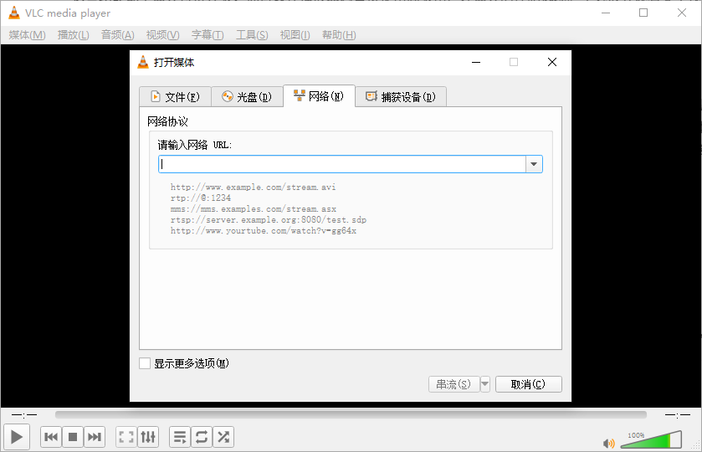702x452 pixels.
Task: Expand the URL history dropdown arrow
Action: coord(534,164)
